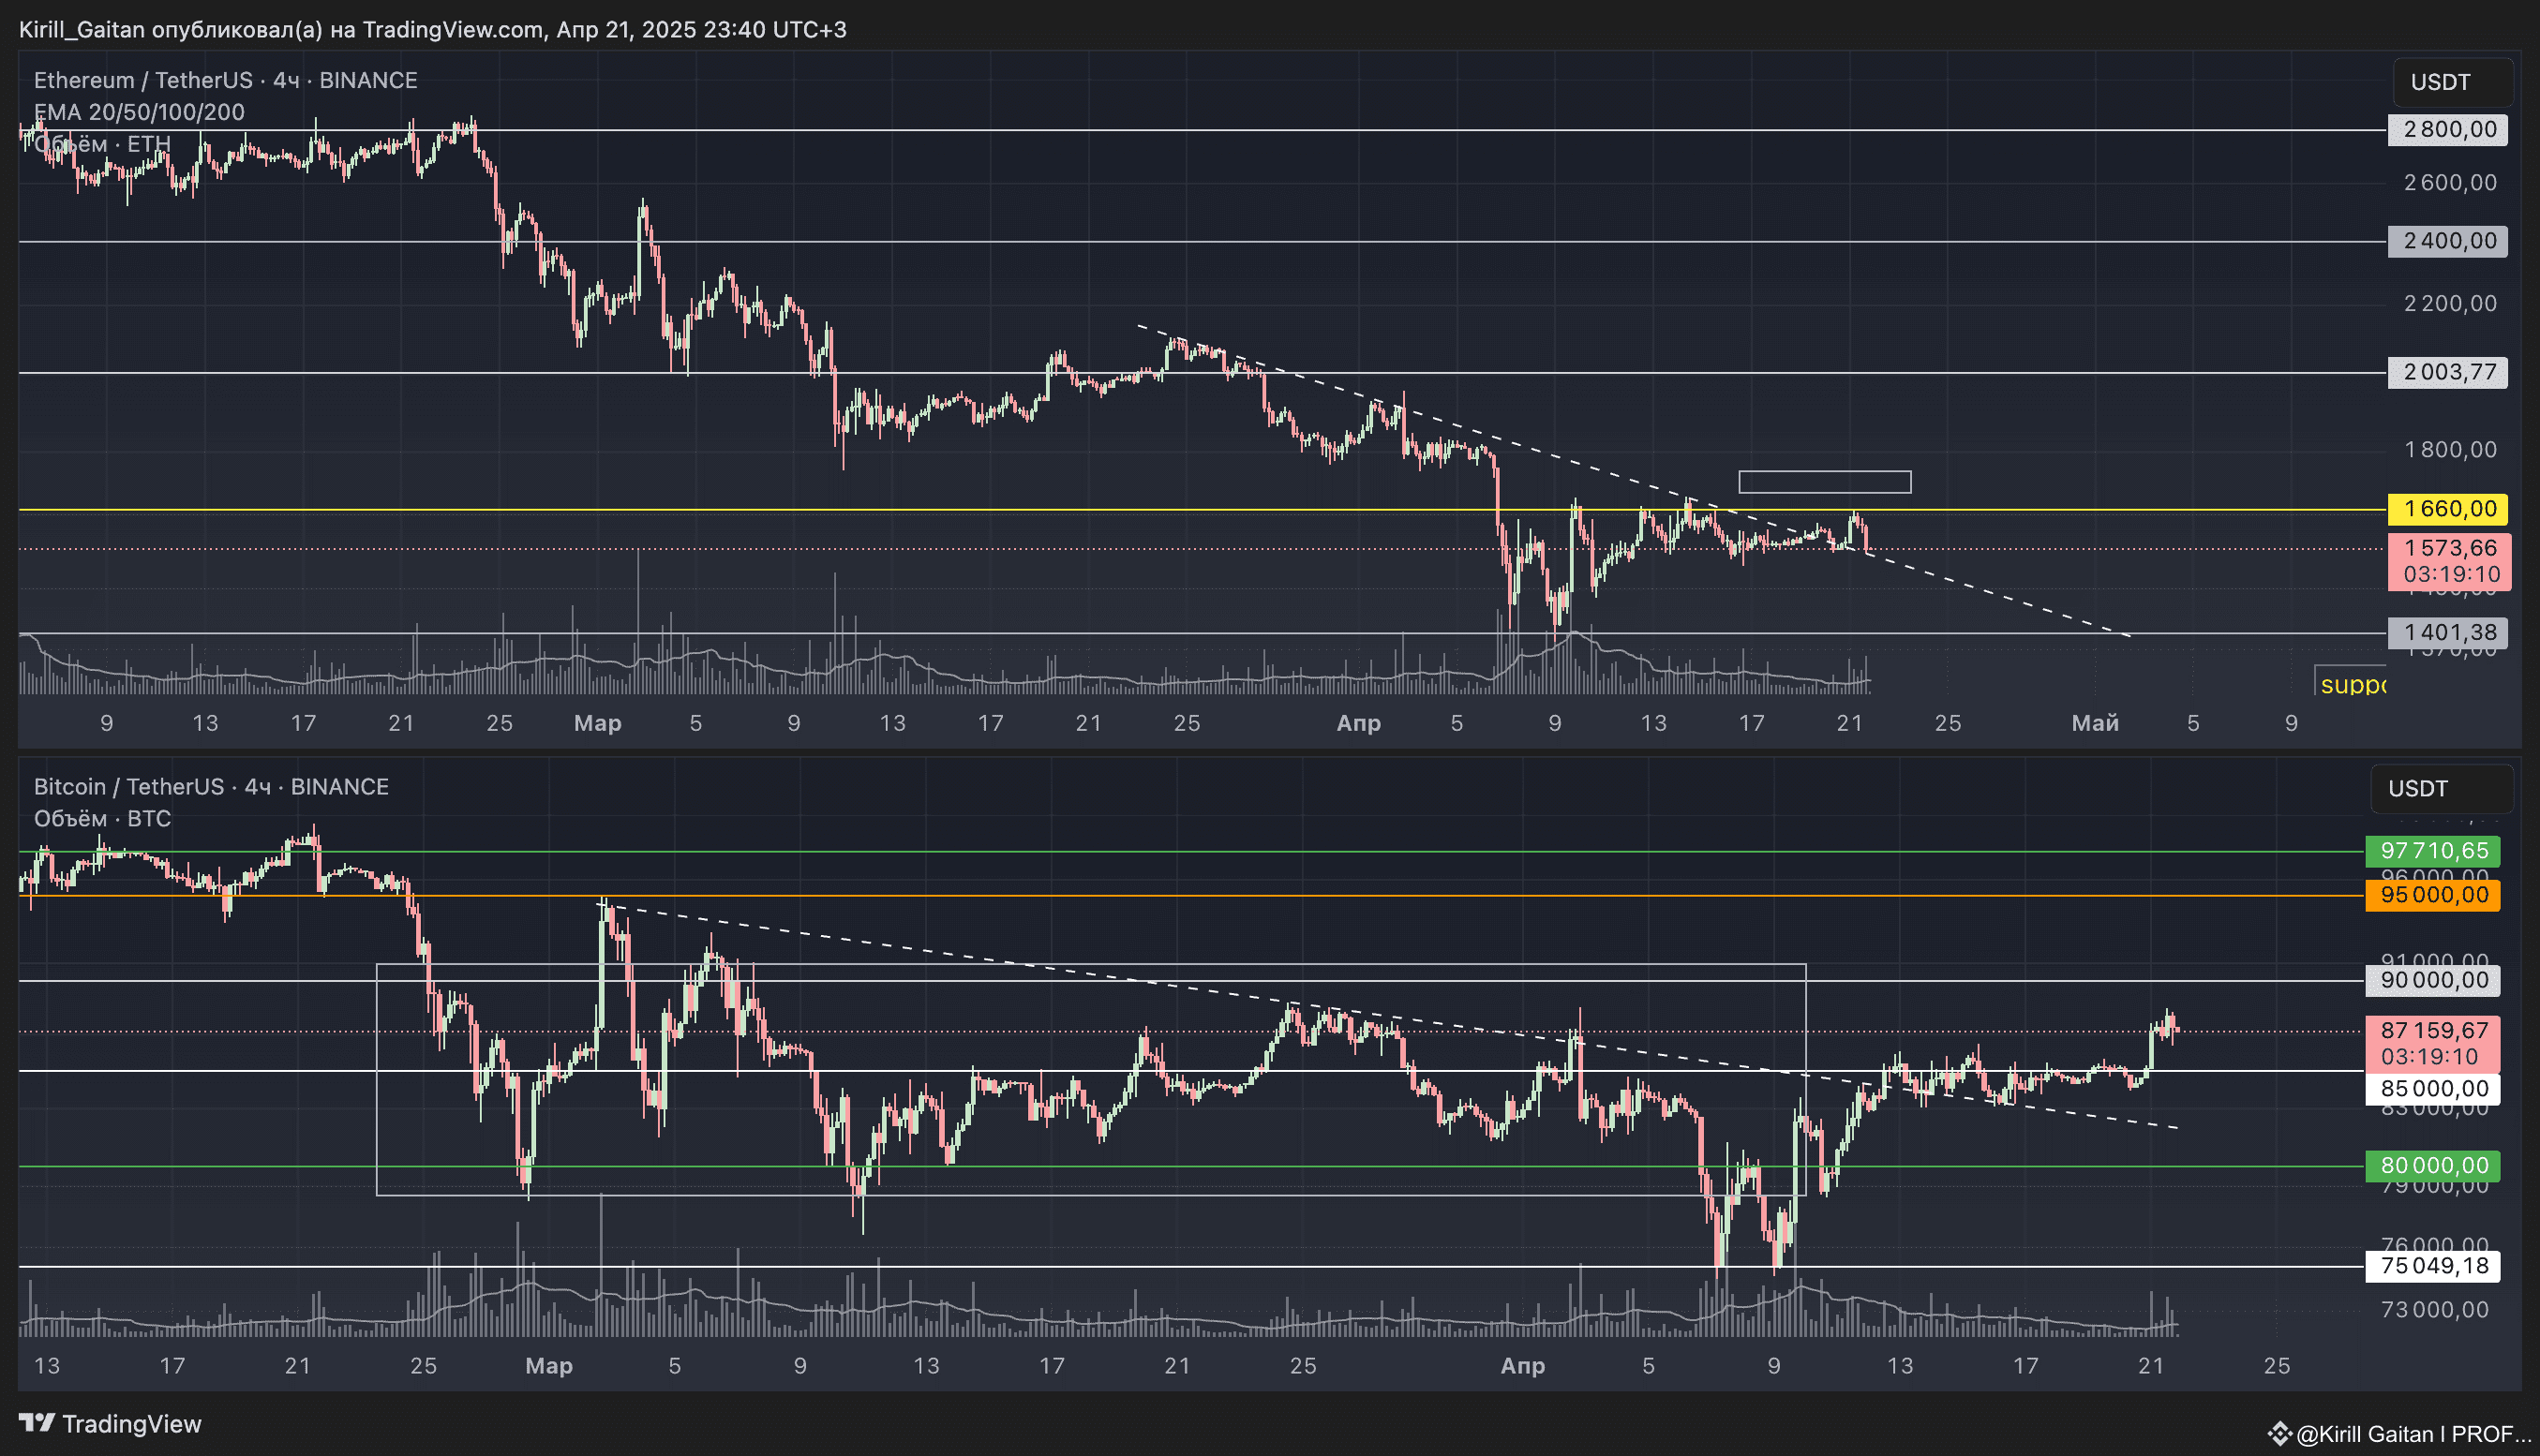Select the small white rectangle above ETH price
This screenshot has width=2540, height=1456.
1824,482
